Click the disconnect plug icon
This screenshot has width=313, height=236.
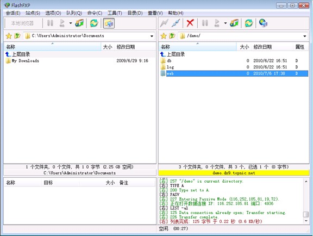click(176, 23)
